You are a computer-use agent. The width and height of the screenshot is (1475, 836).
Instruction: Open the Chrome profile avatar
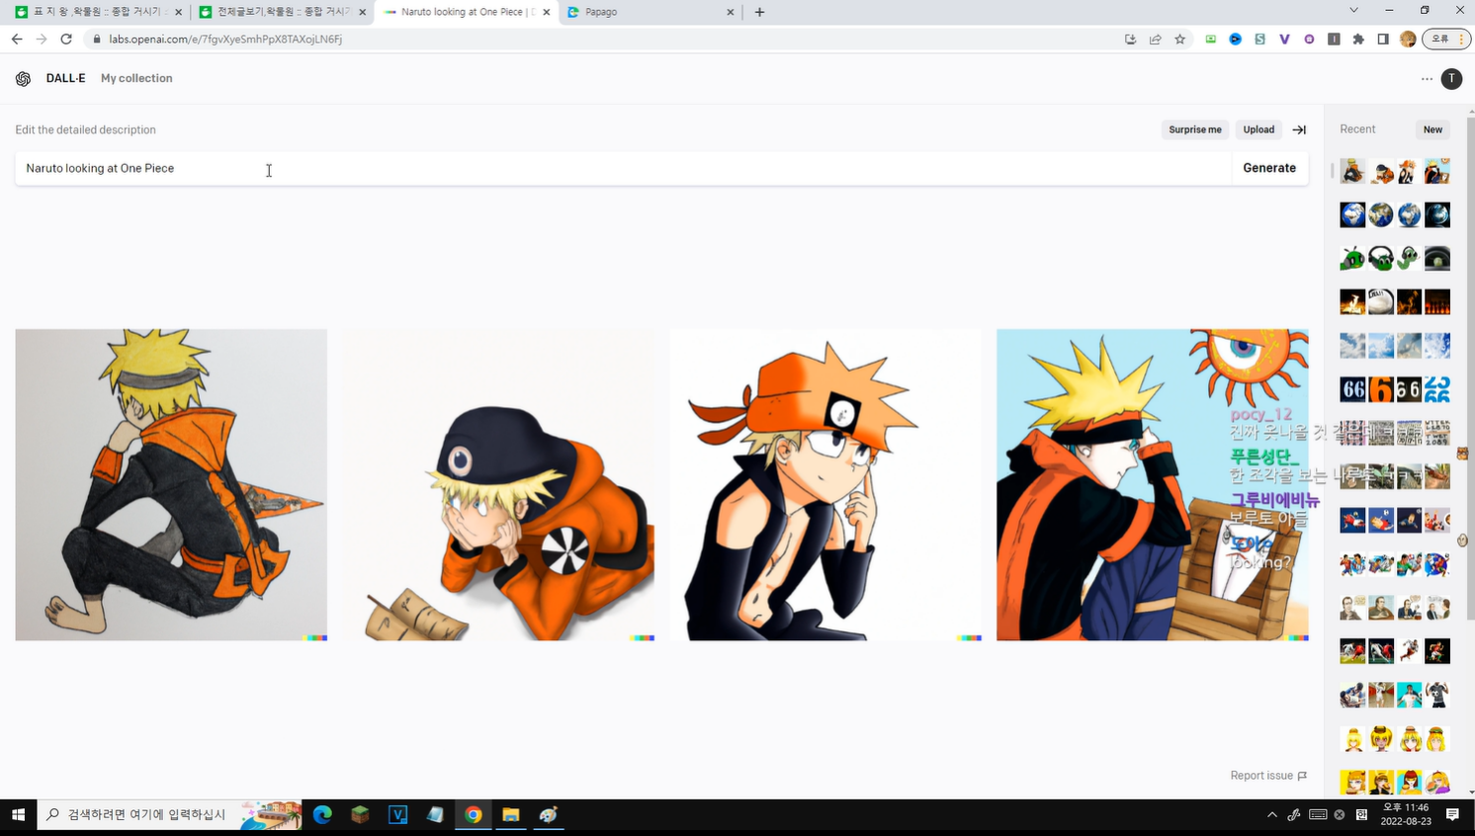[x=1408, y=40]
